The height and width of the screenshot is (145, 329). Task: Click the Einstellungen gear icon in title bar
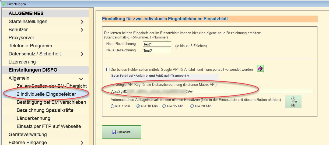(3, 4)
